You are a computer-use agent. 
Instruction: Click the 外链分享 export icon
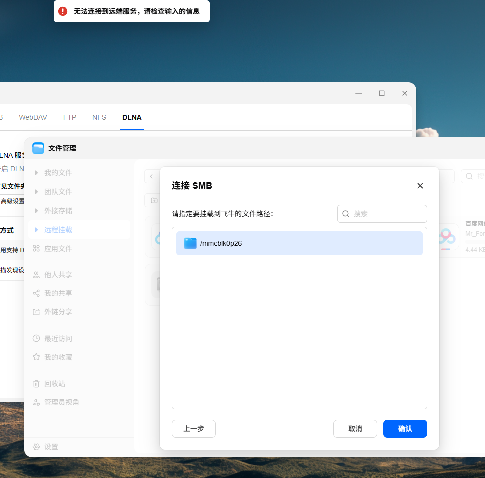(x=36, y=312)
